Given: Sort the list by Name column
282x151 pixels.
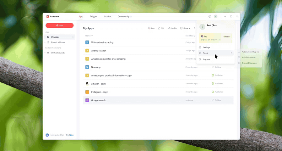Looking at the screenshot, I should pyautogui.click(x=89, y=36).
